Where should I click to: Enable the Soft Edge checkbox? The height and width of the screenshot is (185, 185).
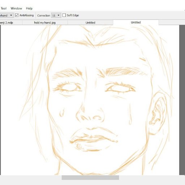[64, 15]
